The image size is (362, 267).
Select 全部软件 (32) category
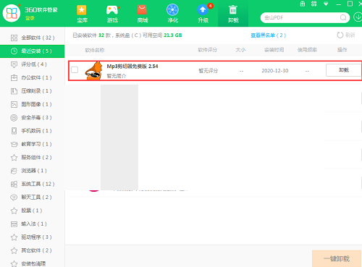tap(32, 38)
